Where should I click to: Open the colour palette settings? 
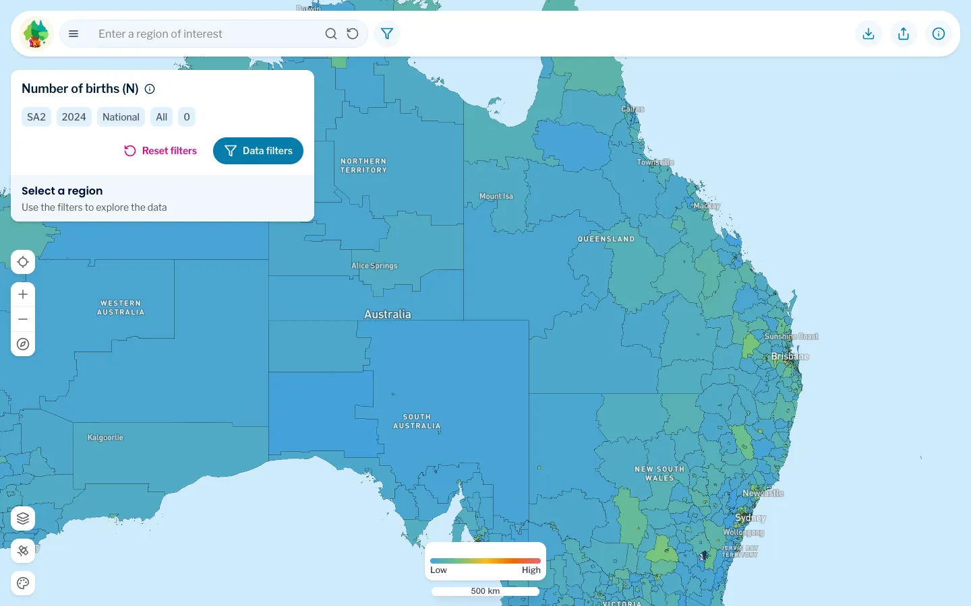pos(23,583)
